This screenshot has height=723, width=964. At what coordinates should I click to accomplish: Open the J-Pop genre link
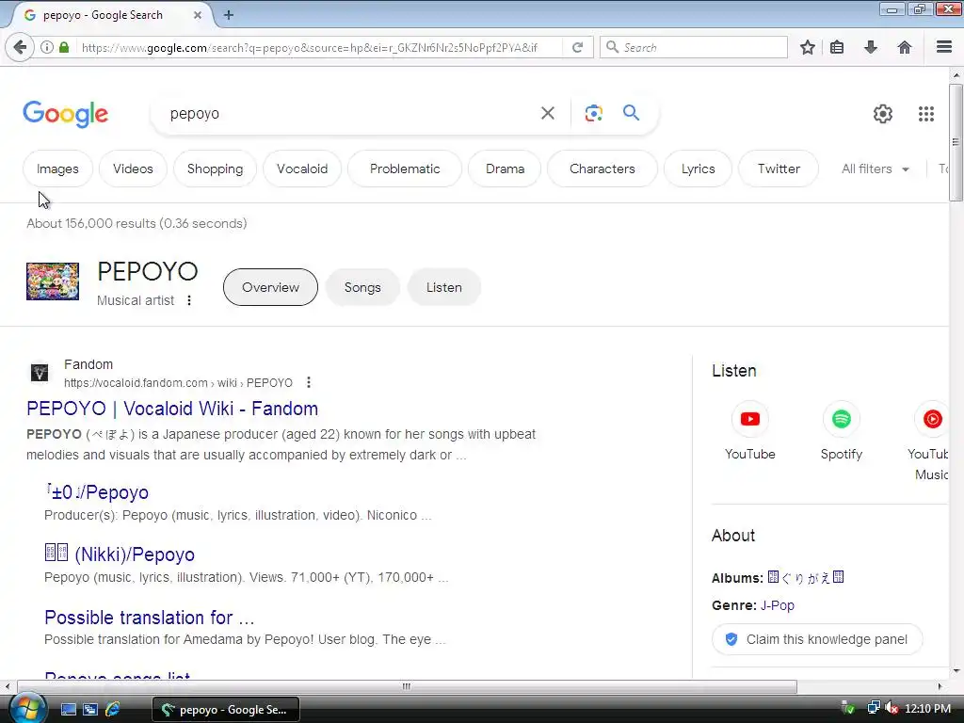coord(777,605)
